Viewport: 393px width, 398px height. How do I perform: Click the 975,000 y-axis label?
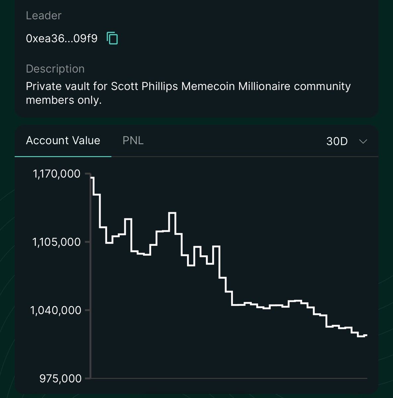coord(60,378)
